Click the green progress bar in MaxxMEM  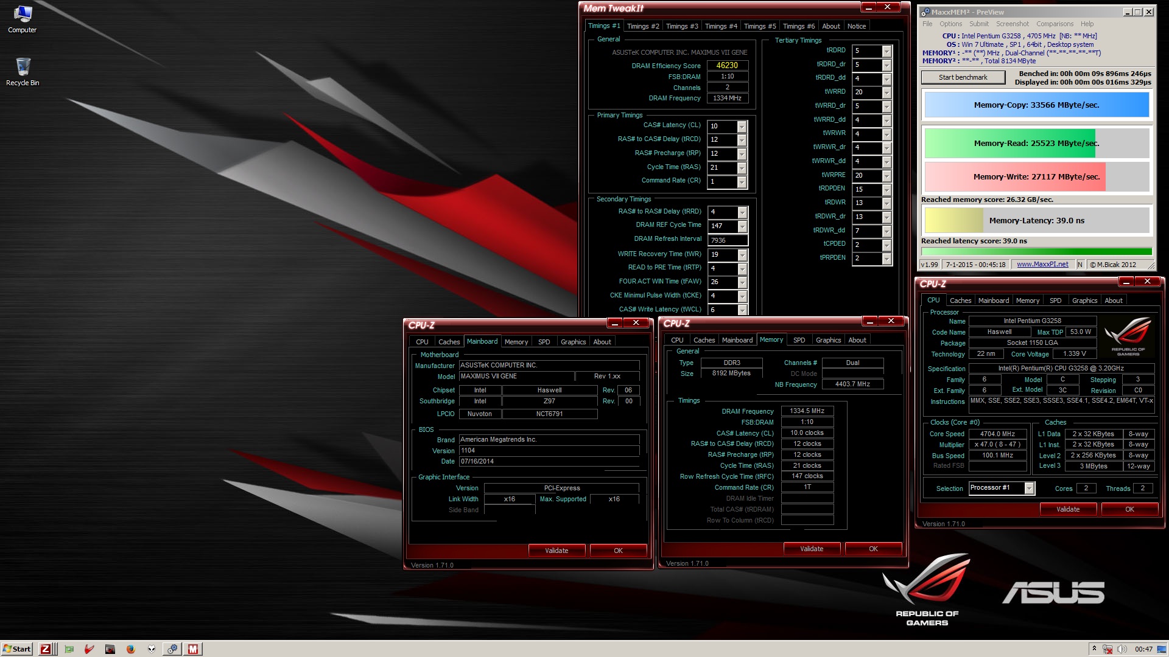coord(1036,251)
